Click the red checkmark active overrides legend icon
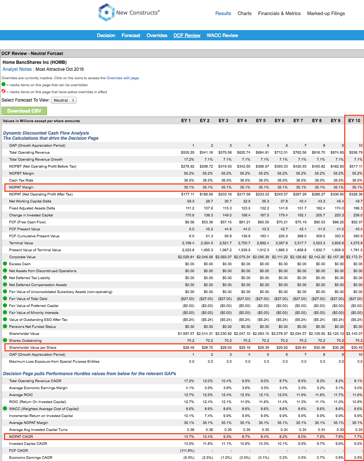364x461 pixels. click(x=4, y=91)
